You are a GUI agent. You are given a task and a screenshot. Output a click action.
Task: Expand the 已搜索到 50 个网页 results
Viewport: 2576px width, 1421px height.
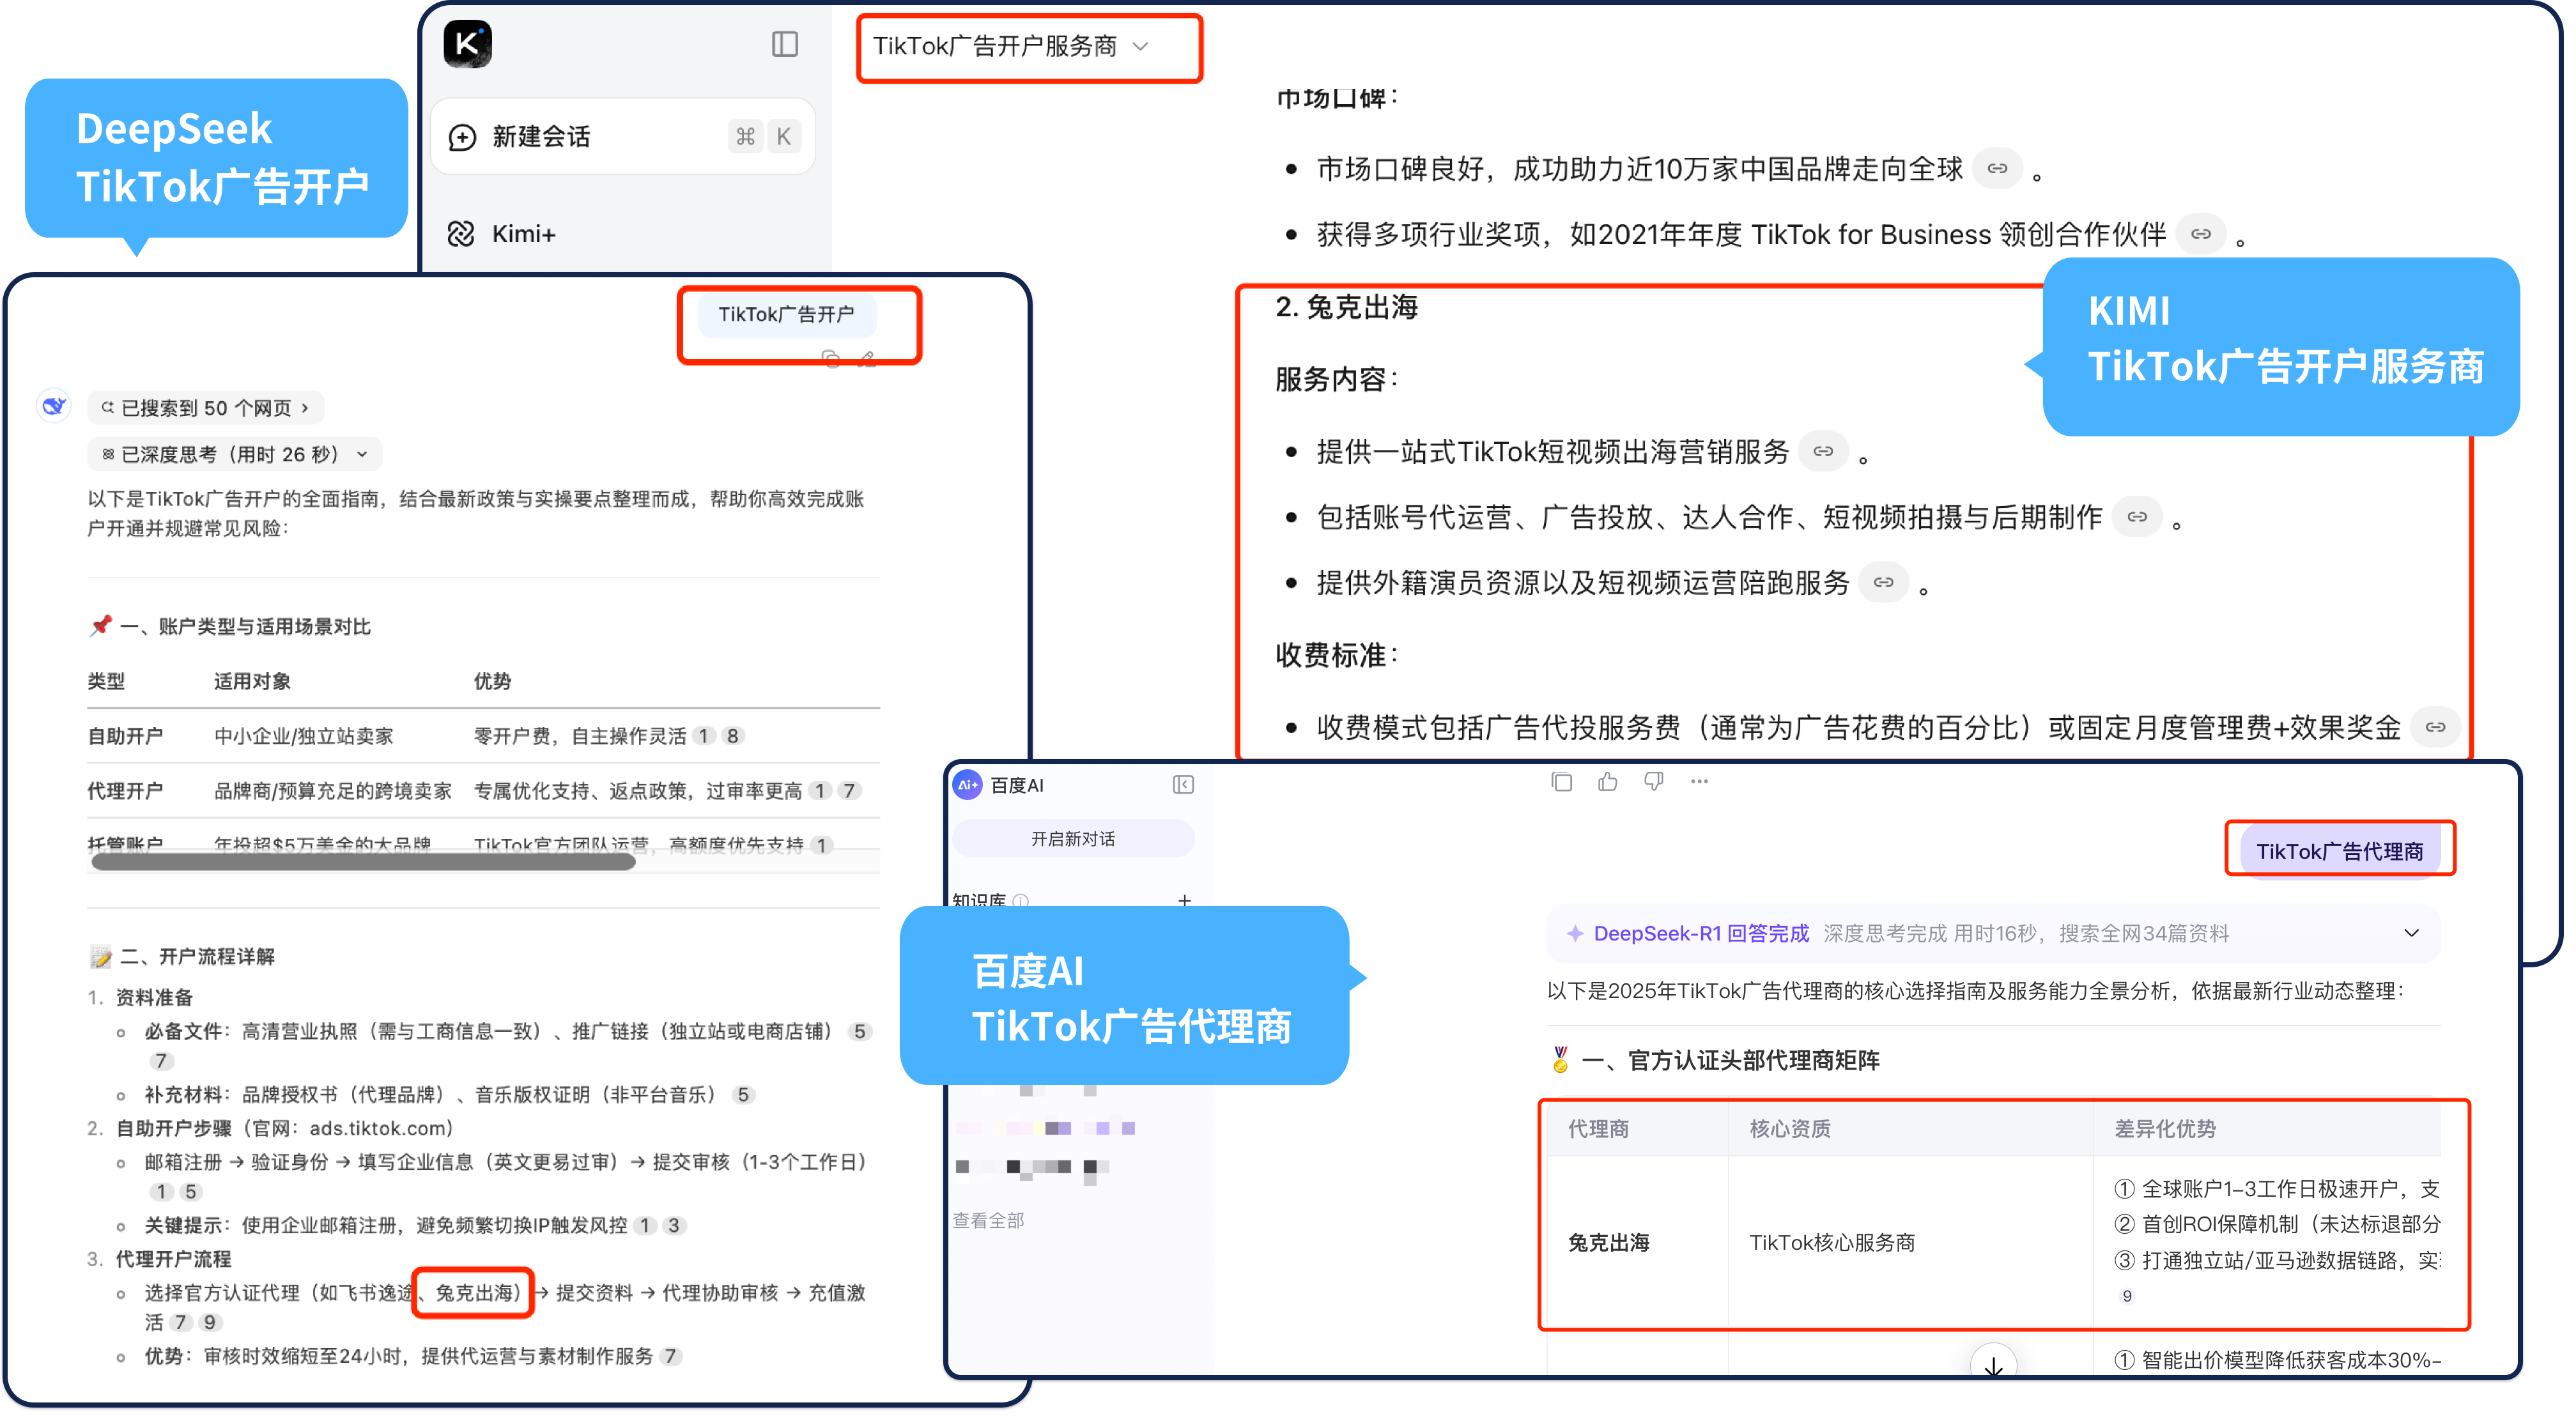point(206,408)
